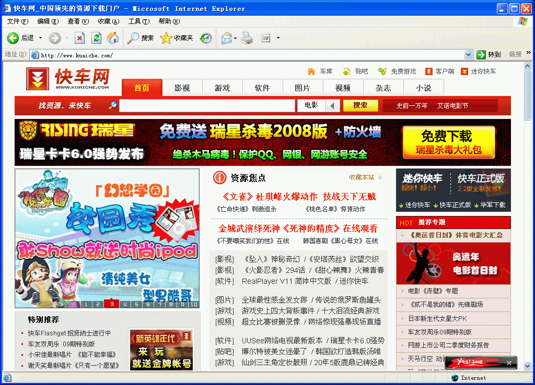Expand the 电影《赤壁》专题 arrow
Screen dimensions: 535x385
403,291
